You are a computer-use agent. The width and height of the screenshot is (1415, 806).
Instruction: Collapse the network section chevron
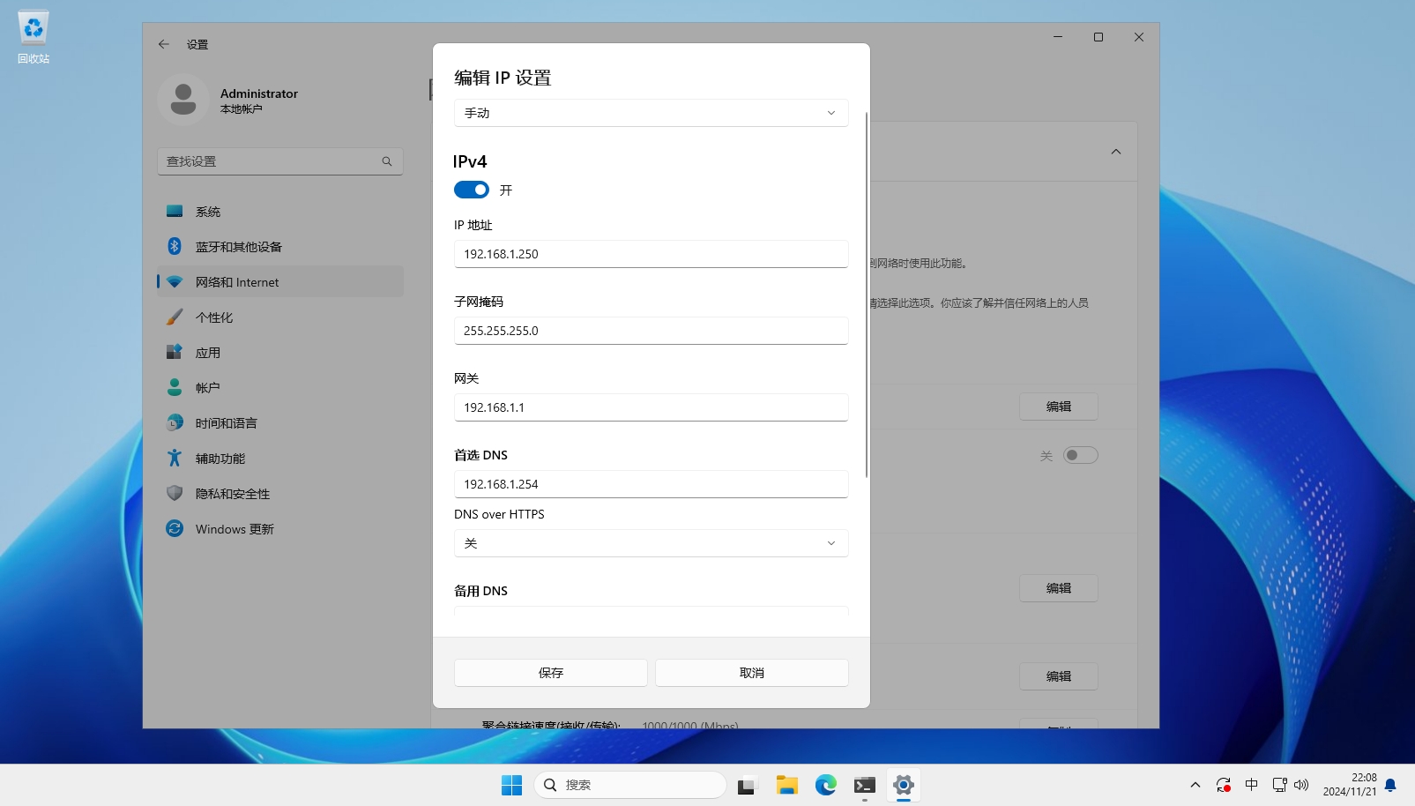tap(1115, 152)
